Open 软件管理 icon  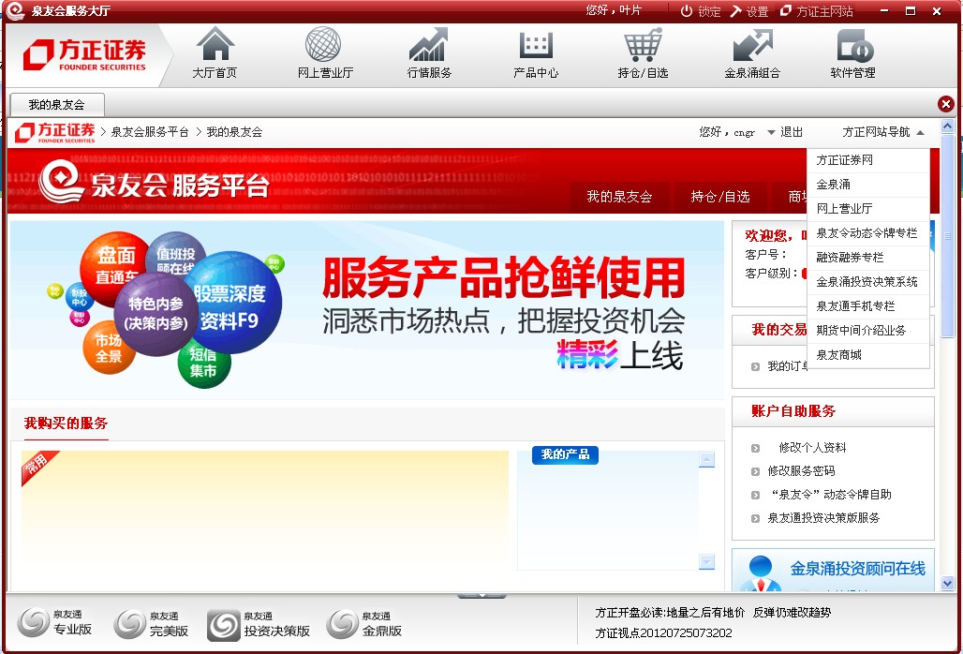[x=854, y=45]
